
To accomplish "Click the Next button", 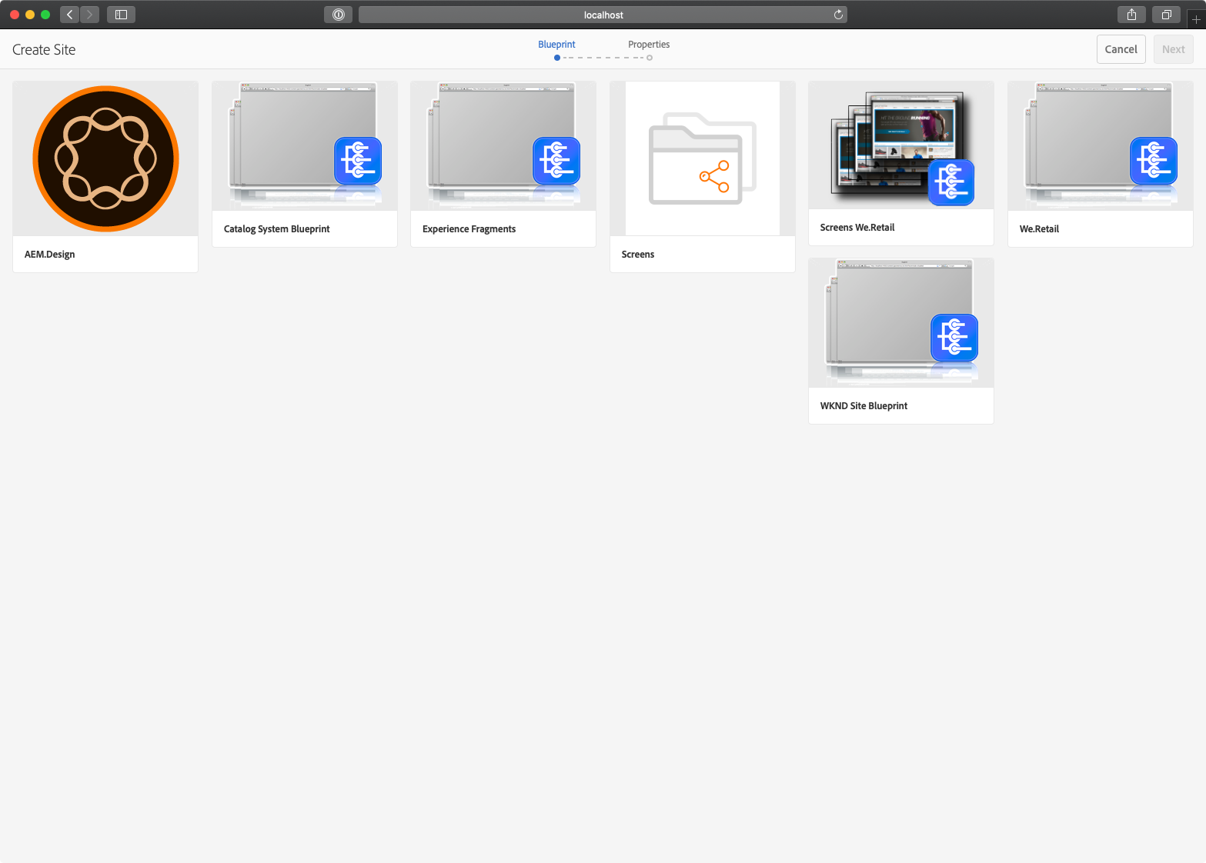I will [x=1174, y=49].
